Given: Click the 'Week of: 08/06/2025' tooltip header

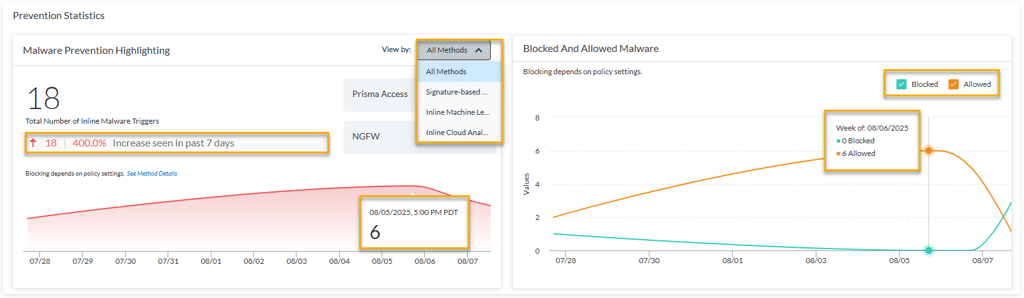Looking at the screenshot, I should (x=872, y=128).
